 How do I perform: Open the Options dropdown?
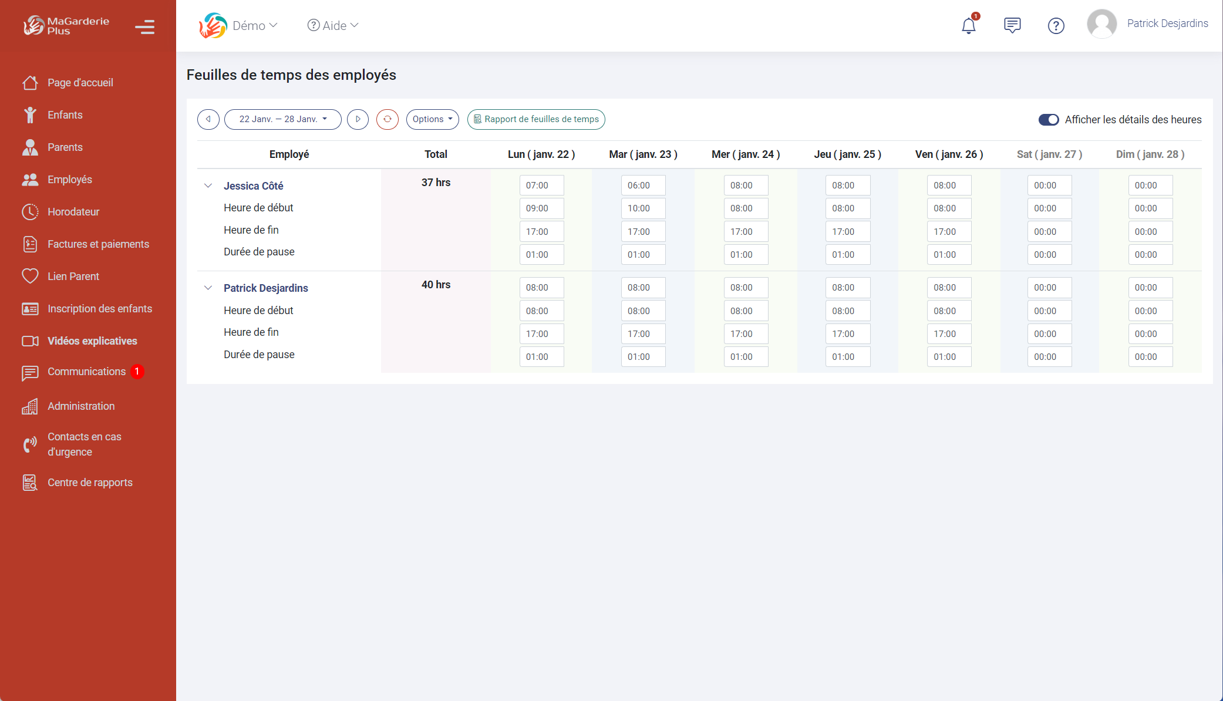tap(432, 119)
